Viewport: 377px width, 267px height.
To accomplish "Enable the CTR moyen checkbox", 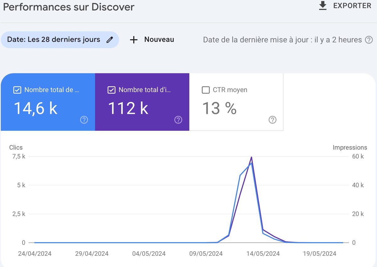I will (x=205, y=90).
